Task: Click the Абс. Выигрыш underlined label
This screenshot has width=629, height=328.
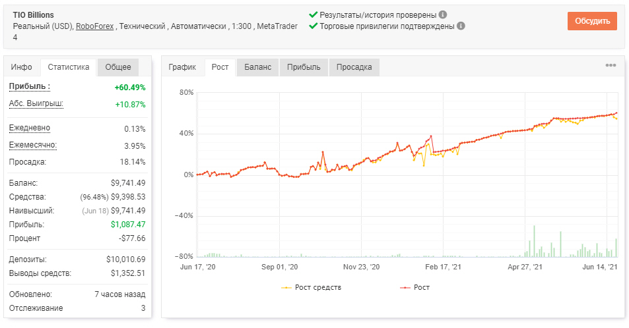Action: pyautogui.click(x=36, y=103)
